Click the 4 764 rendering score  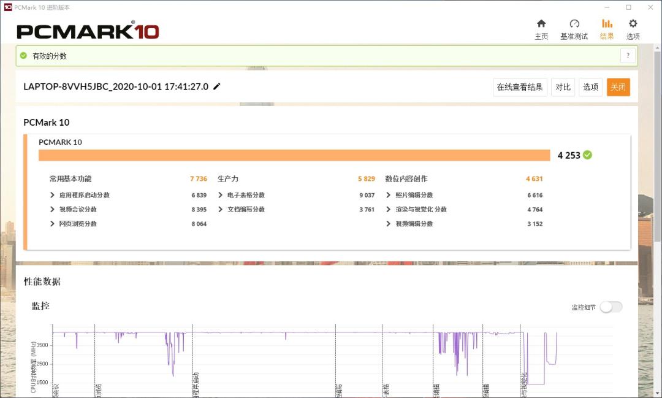click(x=535, y=210)
